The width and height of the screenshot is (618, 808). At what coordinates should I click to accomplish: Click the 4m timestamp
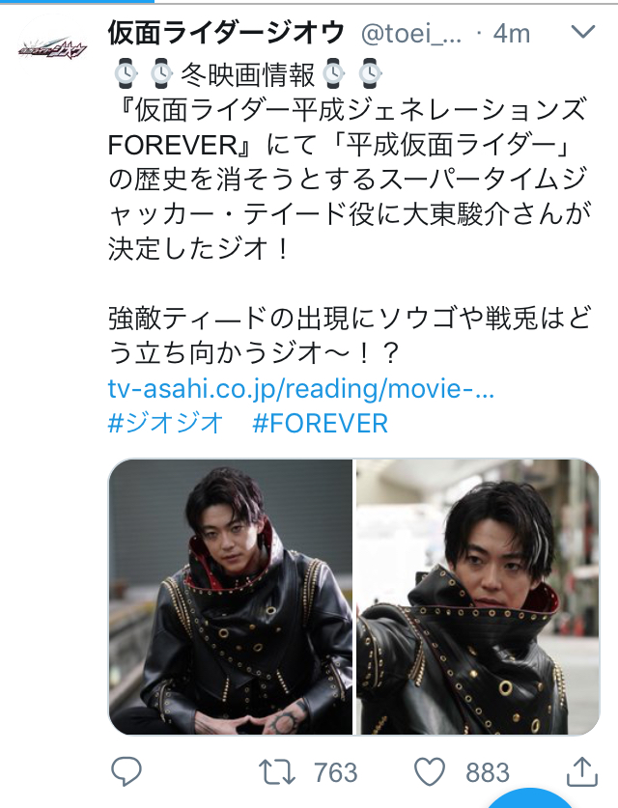click(x=512, y=34)
